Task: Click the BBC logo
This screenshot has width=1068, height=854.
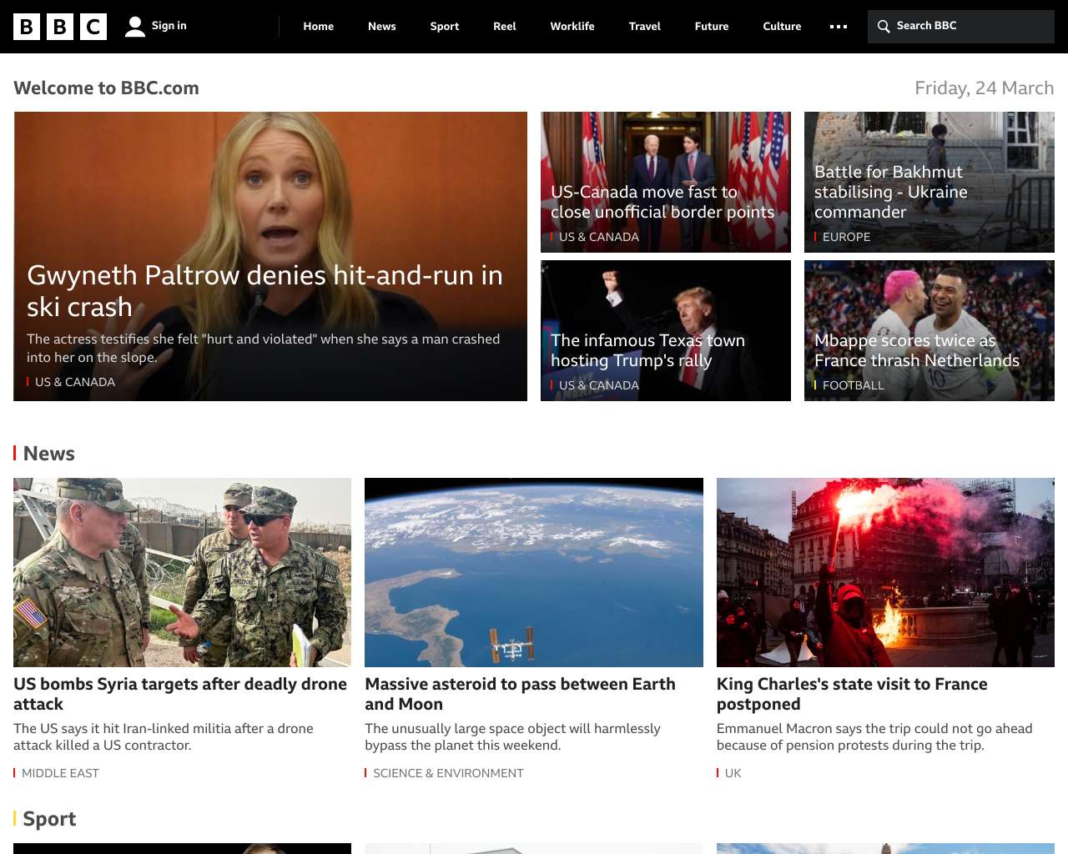Action: coord(60,27)
